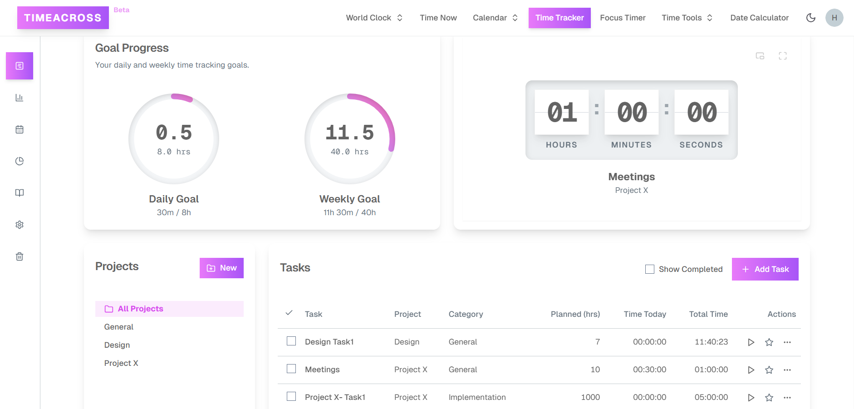
Task: Start timer for Meetings task
Action: click(x=751, y=370)
